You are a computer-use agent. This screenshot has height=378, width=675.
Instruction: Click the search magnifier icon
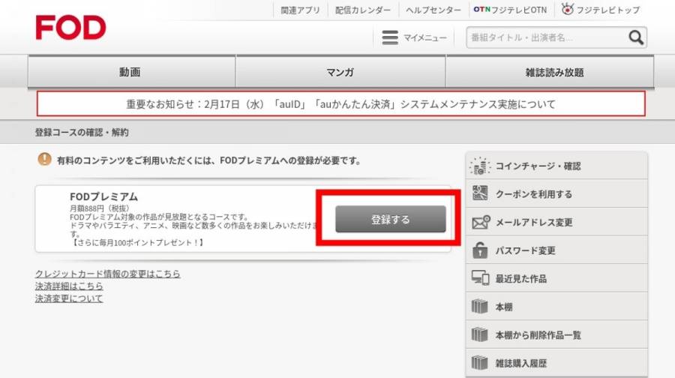pyautogui.click(x=636, y=37)
